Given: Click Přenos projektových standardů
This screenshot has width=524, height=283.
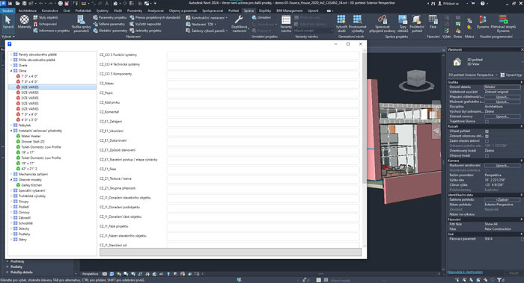Looking at the screenshot, I should pos(155,17).
